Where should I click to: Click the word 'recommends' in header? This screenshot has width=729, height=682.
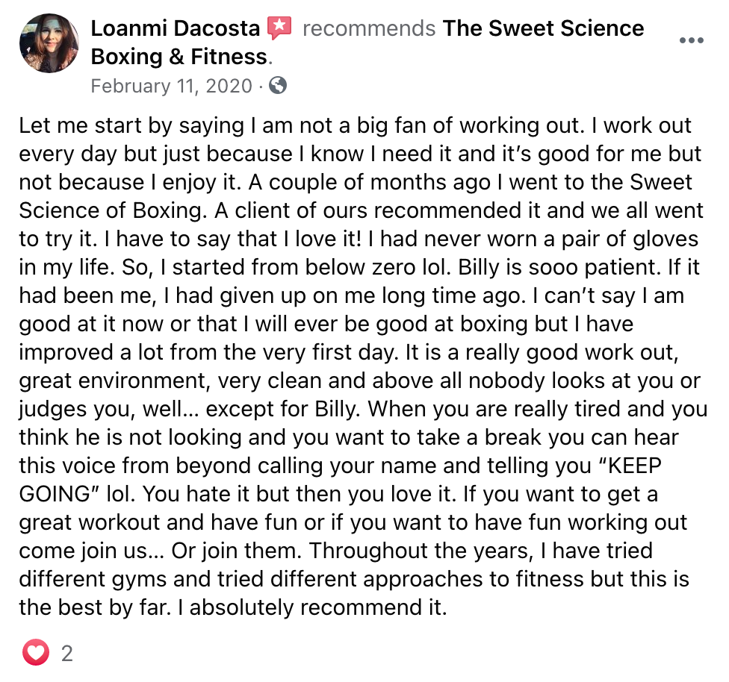pyautogui.click(x=369, y=29)
